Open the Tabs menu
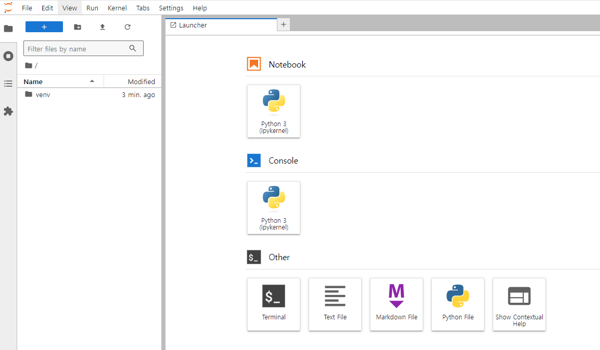 [x=143, y=8]
